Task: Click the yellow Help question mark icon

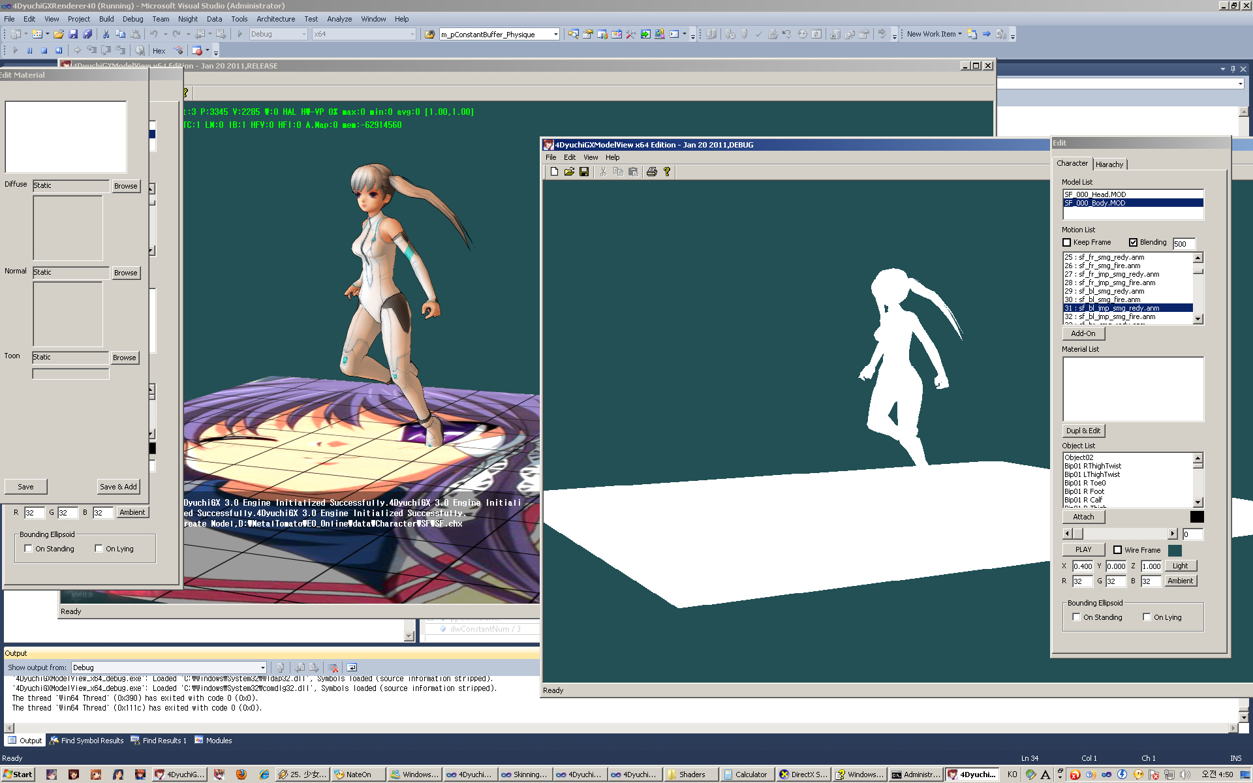Action: 666,172
